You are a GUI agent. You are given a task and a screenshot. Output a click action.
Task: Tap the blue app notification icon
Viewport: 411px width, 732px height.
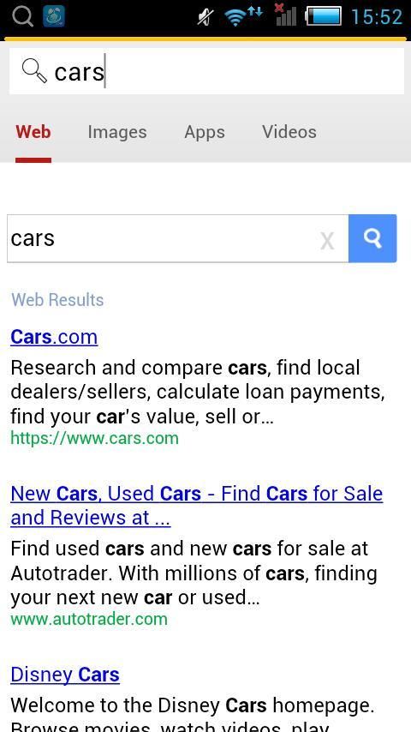(54, 16)
